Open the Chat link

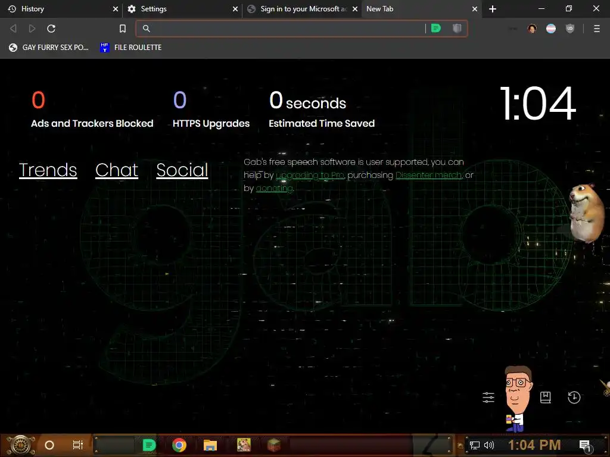117,170
